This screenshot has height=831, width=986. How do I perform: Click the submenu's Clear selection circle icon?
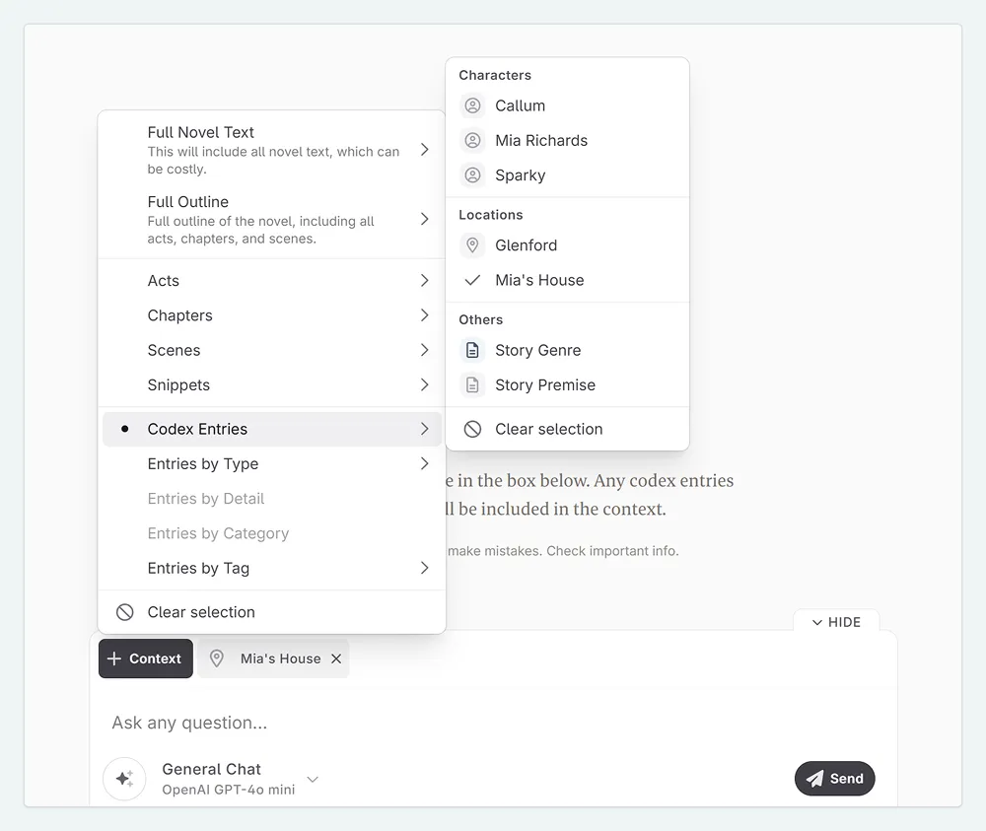tap(473, 429)
